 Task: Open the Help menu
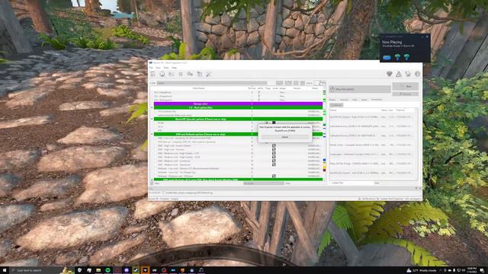(174, 68)
